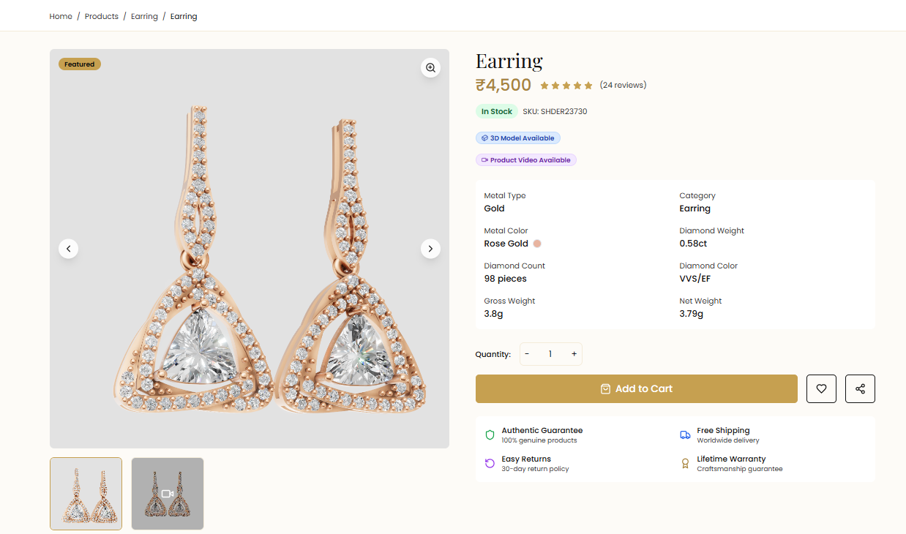Select the first earring image thumbnail
This screenshot has height=534, width=906.
pyautogui.click(x=86, y=494)
